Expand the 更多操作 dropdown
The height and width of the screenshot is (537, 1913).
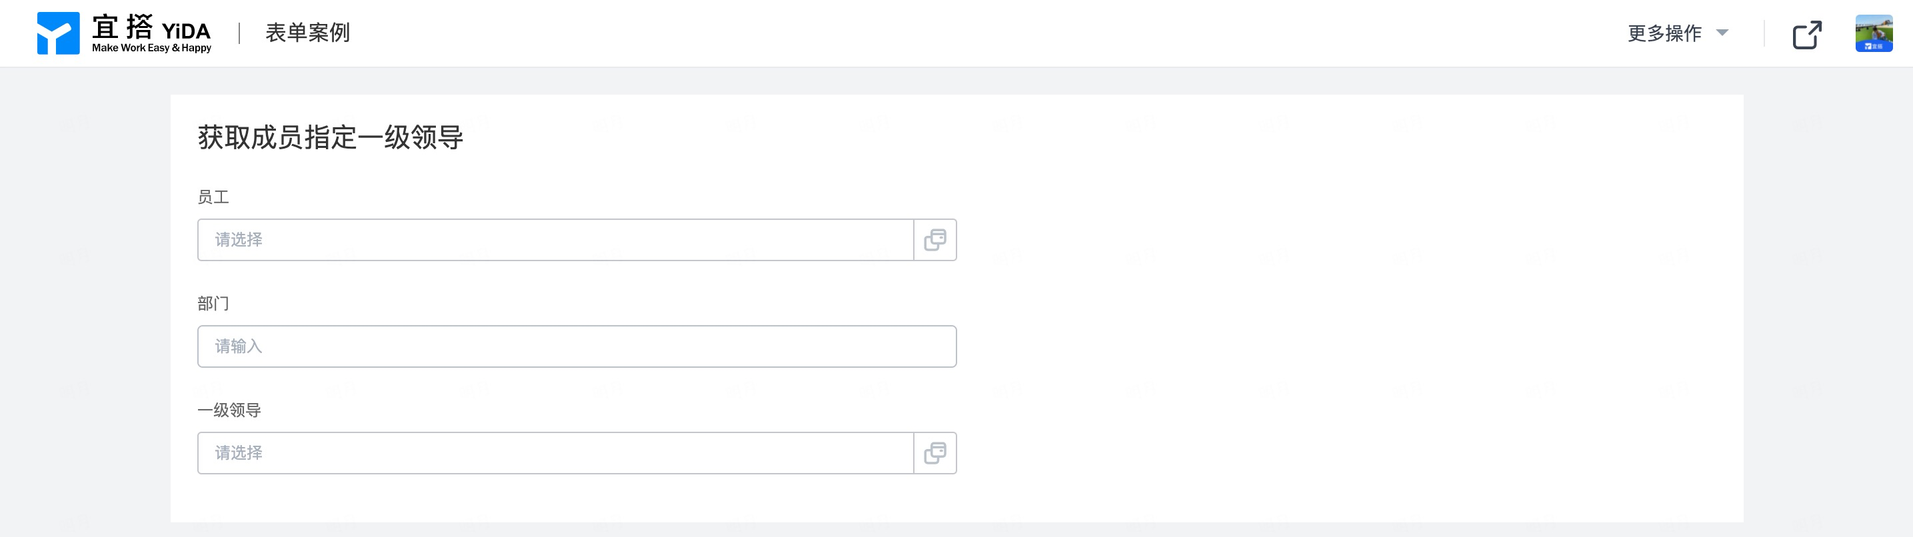(x=1678, y=33)
